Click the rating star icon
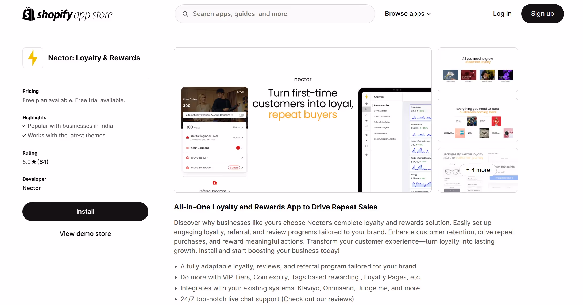The height and width of the screenshot is (305, 583). [x=34, y=162]
